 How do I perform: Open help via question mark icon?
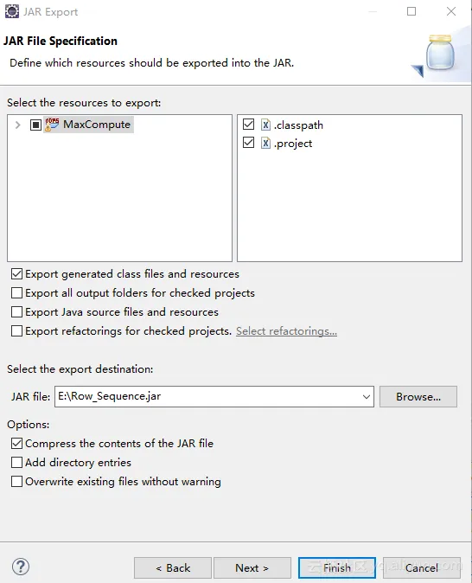[21, 567]
